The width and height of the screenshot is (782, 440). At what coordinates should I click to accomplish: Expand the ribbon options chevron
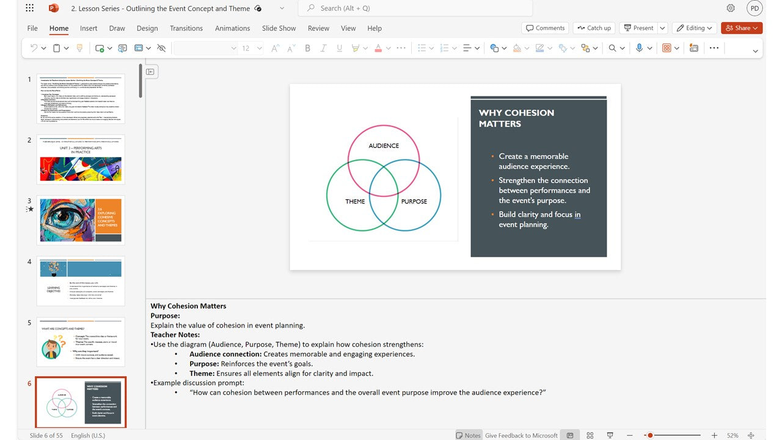point(755,51)
